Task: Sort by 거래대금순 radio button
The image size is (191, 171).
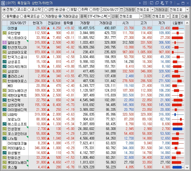Action: tap(60, 16)
